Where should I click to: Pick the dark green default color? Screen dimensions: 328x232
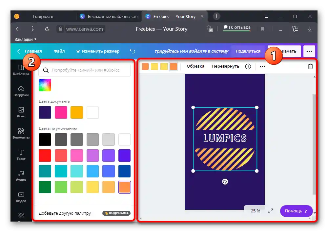[x=45, y=187]
